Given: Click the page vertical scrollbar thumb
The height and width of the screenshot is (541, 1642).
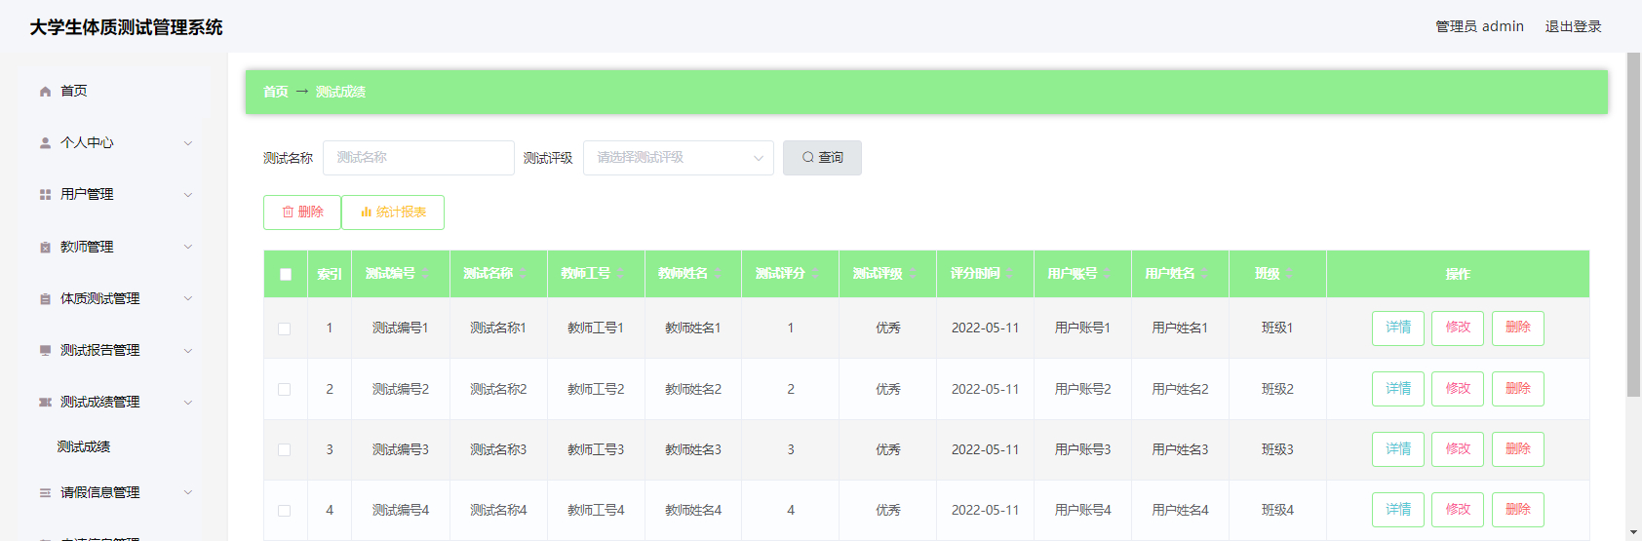Looking at the screenshot, I should [x=1633, y=225].
